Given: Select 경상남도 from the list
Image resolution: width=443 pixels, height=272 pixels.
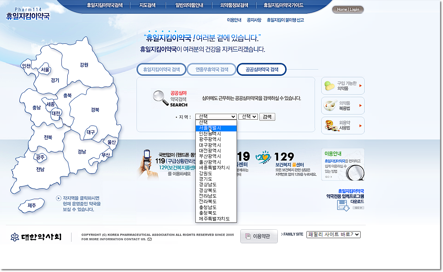Looking at the screenshot, I should click(216, 185).
